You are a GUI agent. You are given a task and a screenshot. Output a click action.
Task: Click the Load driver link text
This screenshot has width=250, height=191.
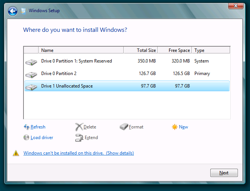pos(42,138)
